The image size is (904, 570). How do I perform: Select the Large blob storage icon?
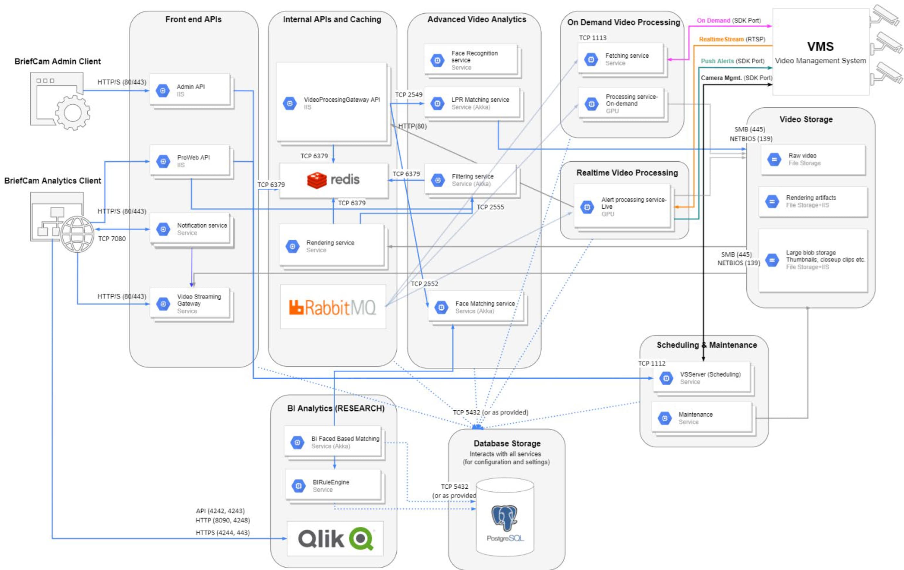(772, 260)
